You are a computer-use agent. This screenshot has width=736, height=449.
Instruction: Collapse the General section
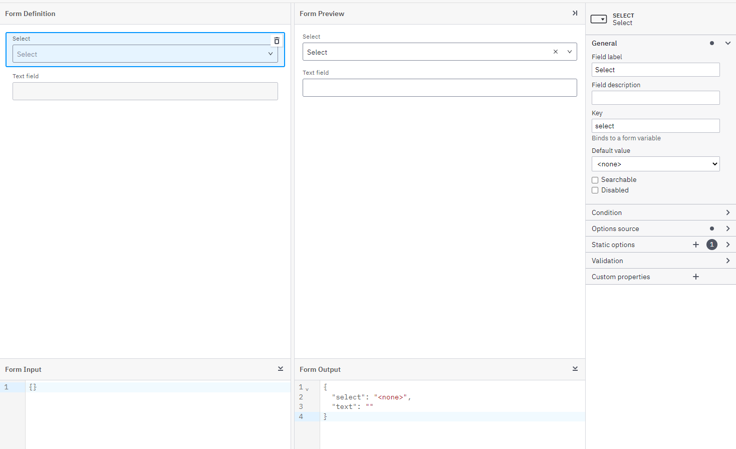[728, 43]
